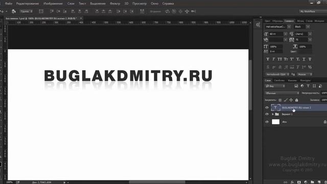Create new group folder icon
The width and height of the screenshot is (327, 184).
click(x=312, y=182)
